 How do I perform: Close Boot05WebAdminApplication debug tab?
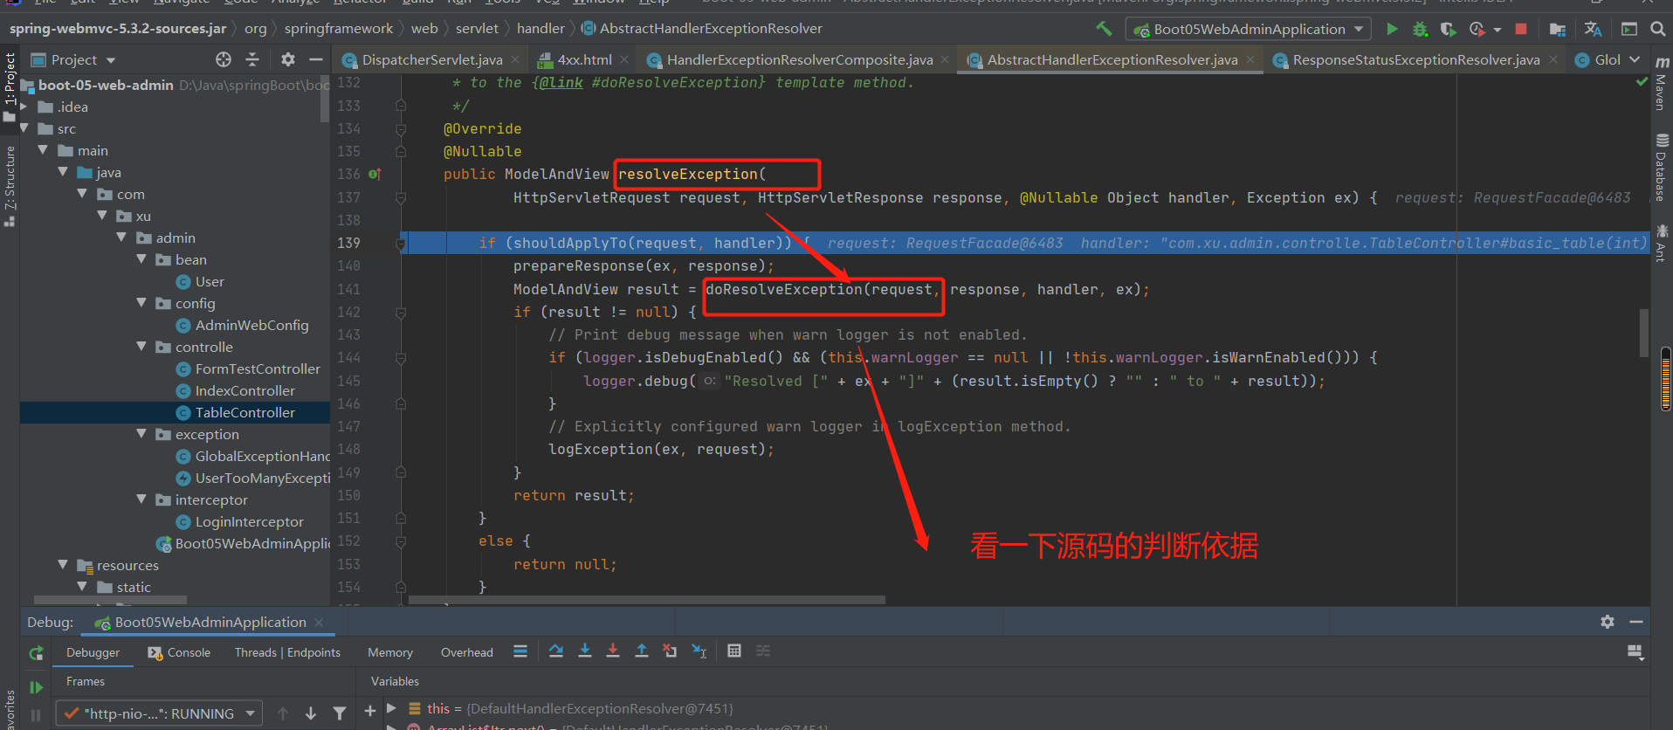point(319,622)
